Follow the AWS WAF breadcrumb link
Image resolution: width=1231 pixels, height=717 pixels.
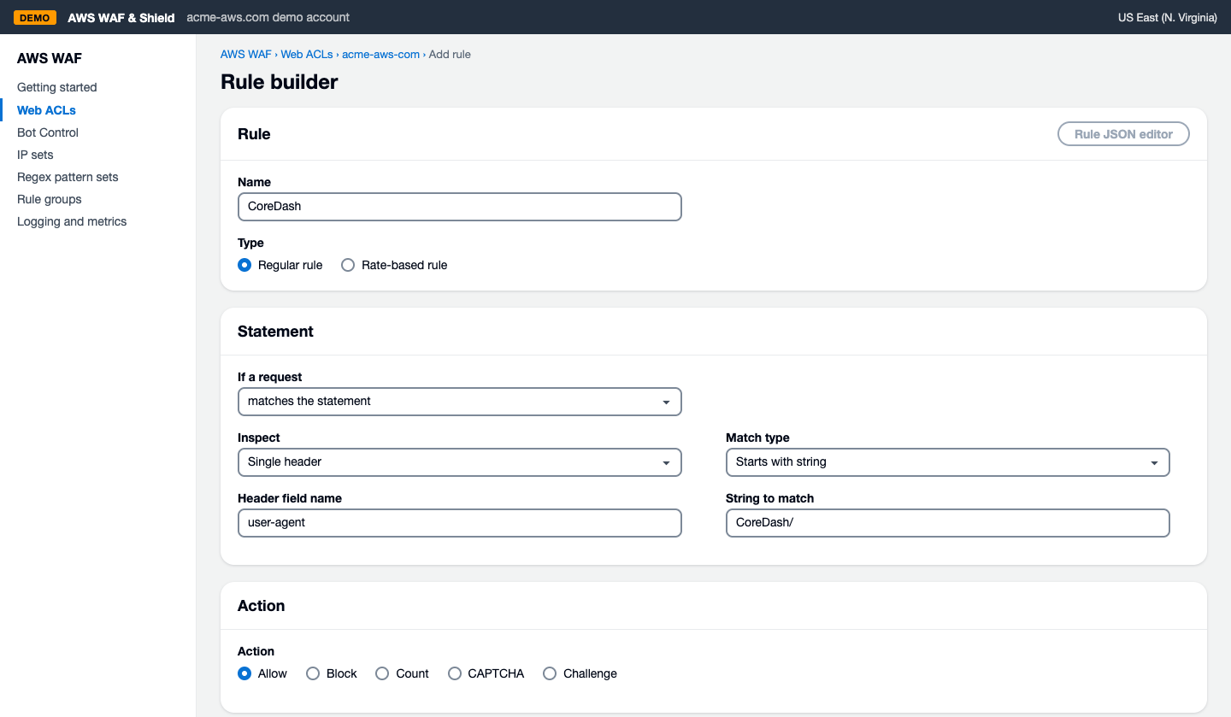(245, 55)
